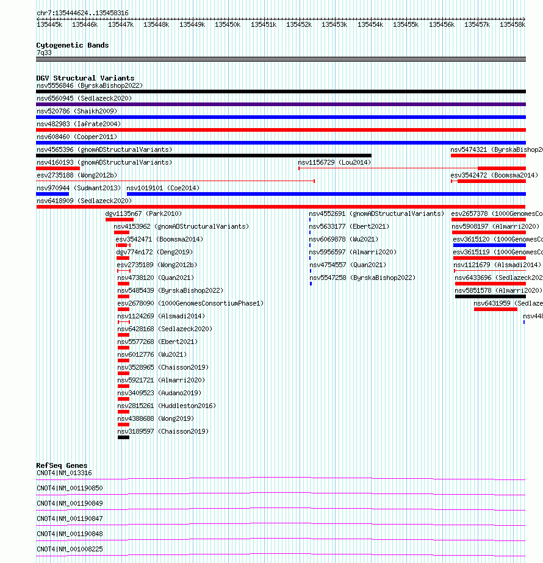Click the nsv4160193 gnomAD variant label
543x563 pixels.
click(104, 162)
